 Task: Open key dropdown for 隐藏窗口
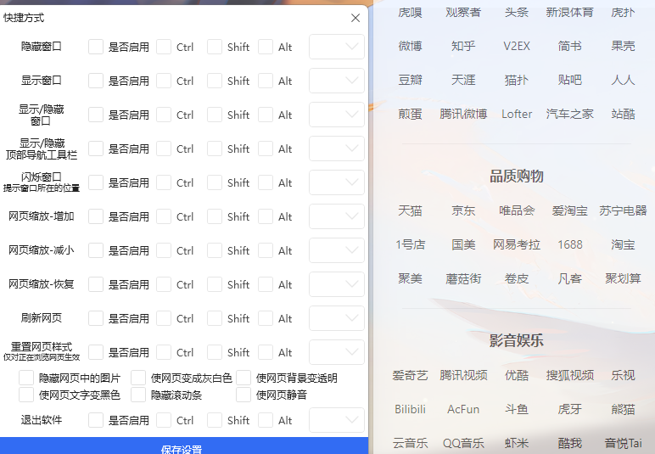click(x=337, y=47)
